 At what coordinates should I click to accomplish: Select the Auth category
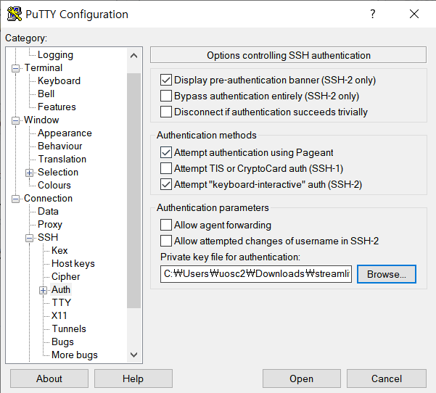pos(61,289)
